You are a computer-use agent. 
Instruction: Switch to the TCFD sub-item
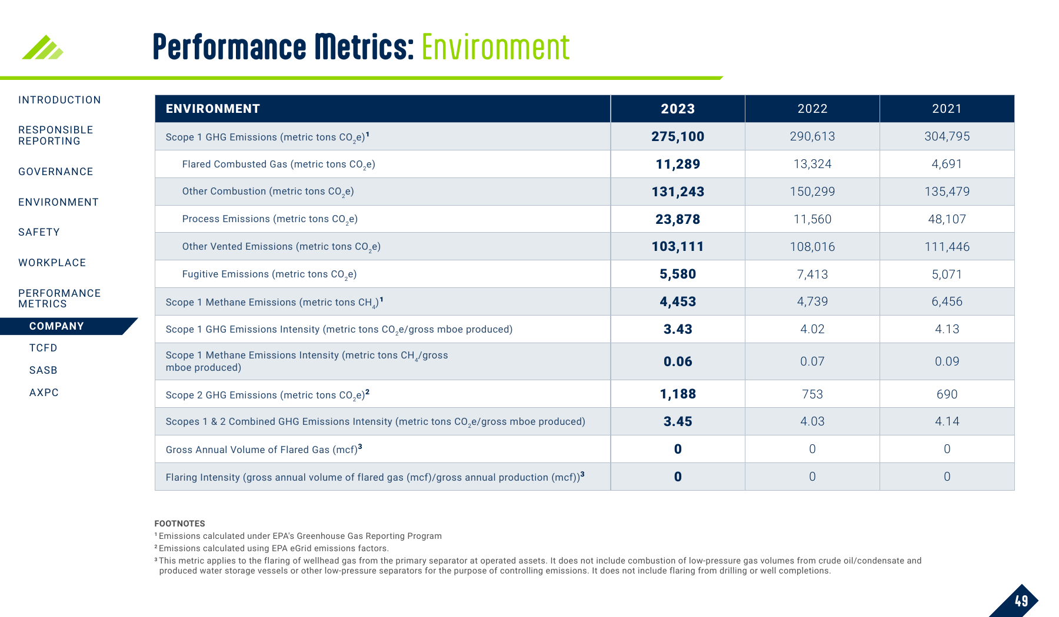(x=44, y=348)
